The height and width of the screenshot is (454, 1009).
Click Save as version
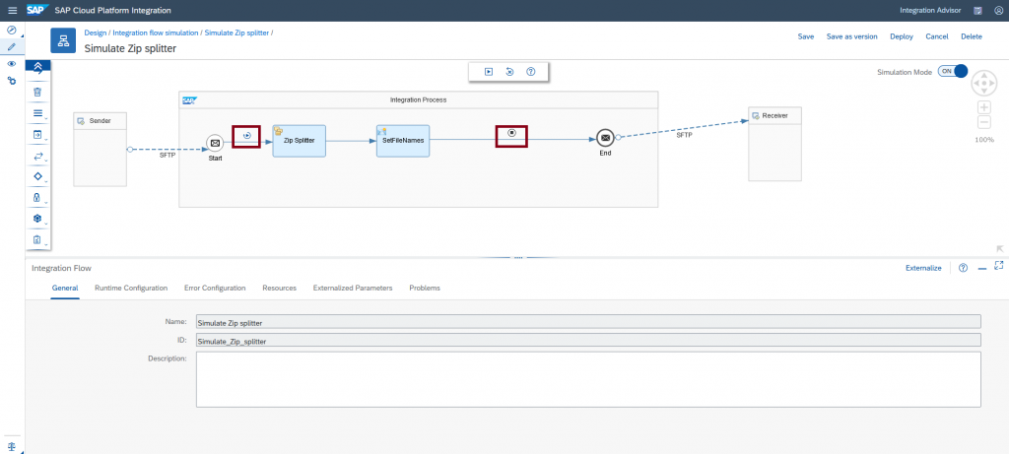(x=852, y=36)
